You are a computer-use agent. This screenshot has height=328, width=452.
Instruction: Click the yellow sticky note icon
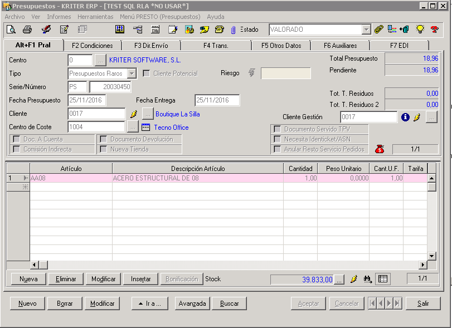pyautogui.click(x=205, y=30)
